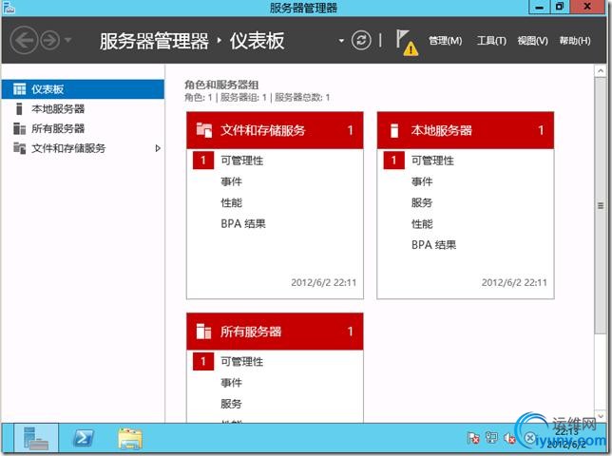Launch PowerShell from the taskbar
Screen dimensions: 612x456
(83, 438)
